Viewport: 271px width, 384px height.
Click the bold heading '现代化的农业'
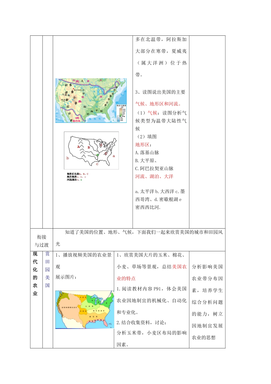(x=35, y=274)
